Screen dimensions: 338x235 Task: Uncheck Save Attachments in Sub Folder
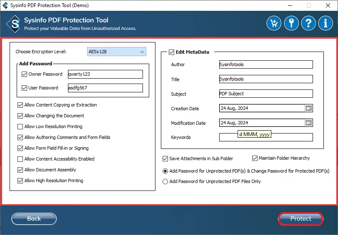click(x=165, y=158)
